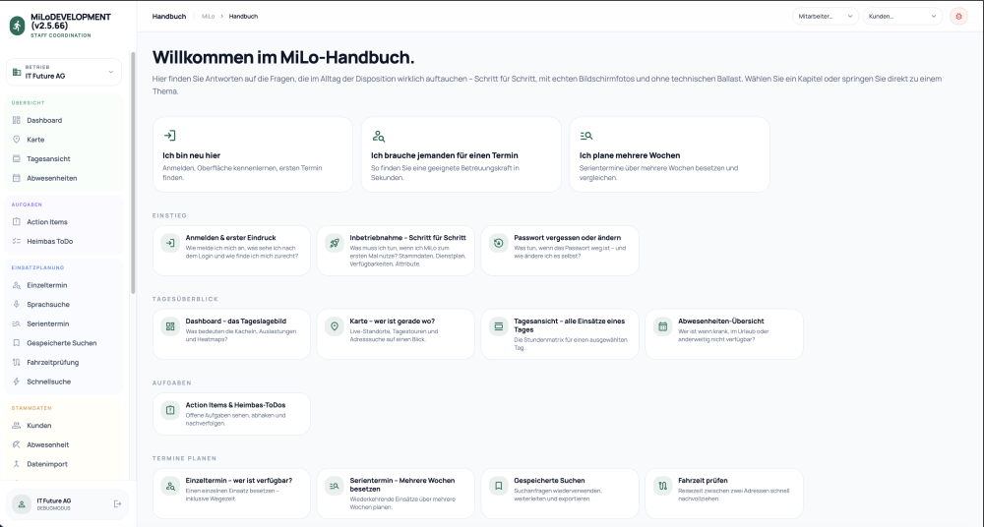The height and width of the screenshot is (527, 984).
Task: Open 'Ich brauche jemanden für einen Termin' card
Action: (x=461, y=154)
